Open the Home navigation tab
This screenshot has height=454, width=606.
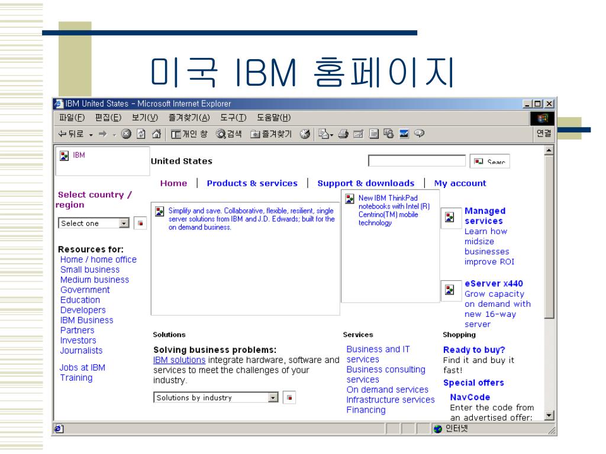coord(173,183)
